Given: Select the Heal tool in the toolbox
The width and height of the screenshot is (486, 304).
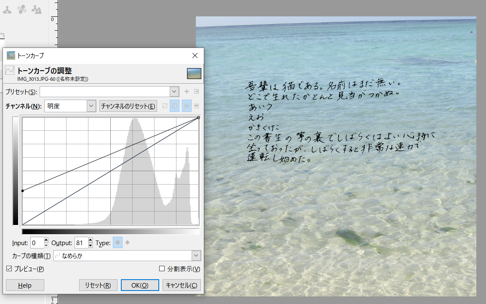Looking at the screenshot, I should click(21, 9).
